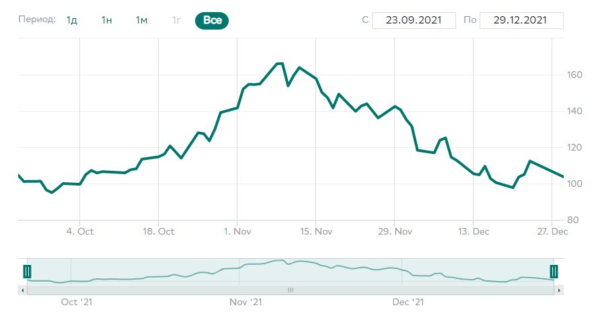The height and width of the screenshot is (320, 600).
Task: Select the Все period tab
Action: tap(212, 20)
